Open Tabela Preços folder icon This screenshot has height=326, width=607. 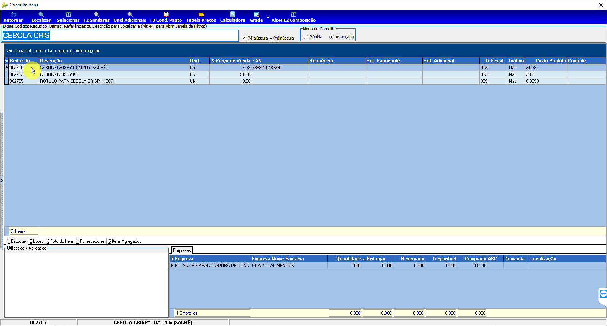pos(201,17)
